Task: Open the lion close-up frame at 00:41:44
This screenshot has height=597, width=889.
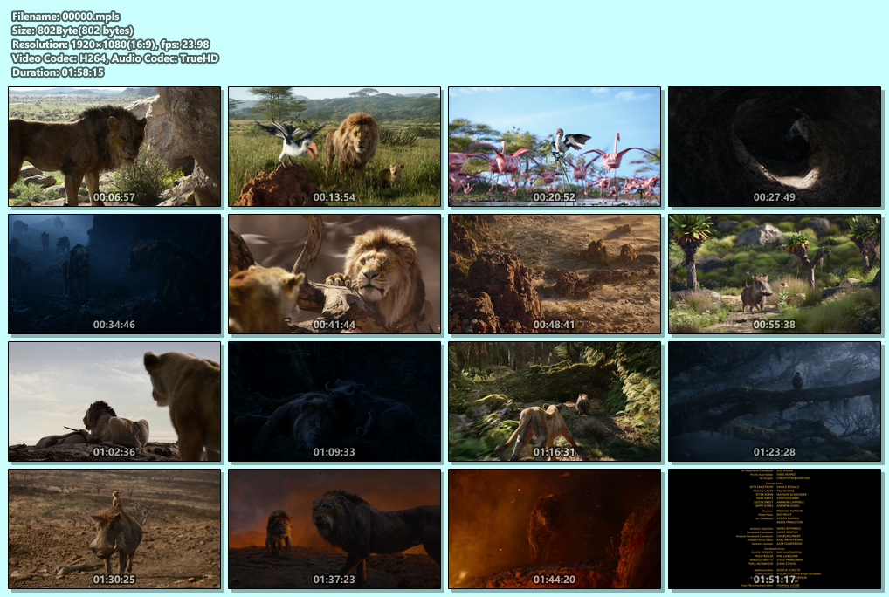Action: pos(334,274)
